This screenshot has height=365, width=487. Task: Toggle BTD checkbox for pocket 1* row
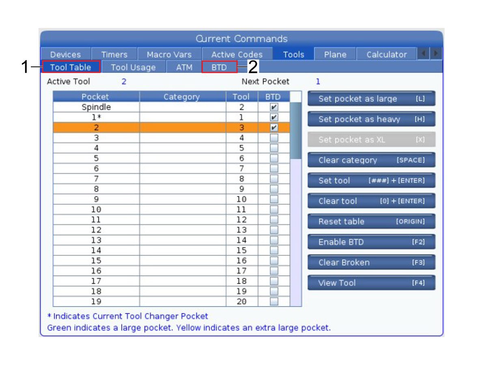[274, 118]
